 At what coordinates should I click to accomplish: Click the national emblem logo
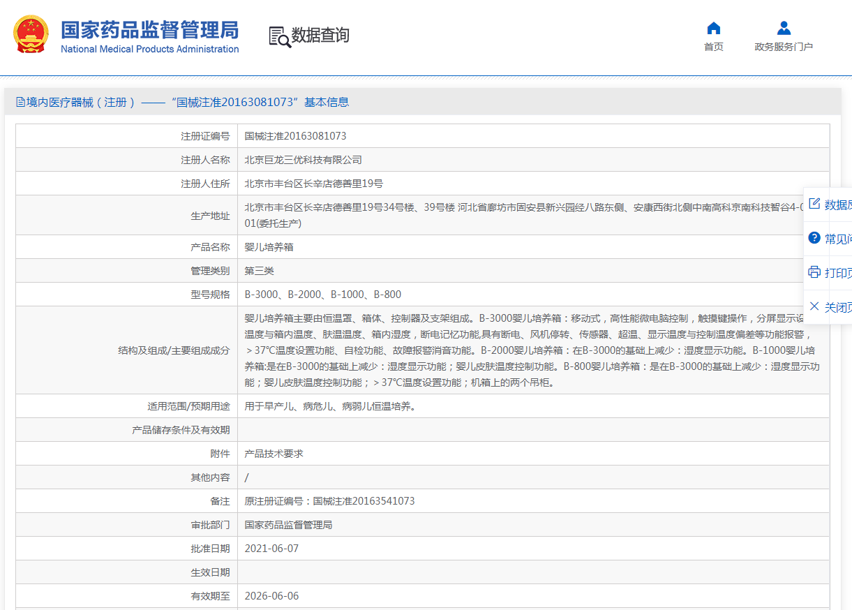click(31, 35)
